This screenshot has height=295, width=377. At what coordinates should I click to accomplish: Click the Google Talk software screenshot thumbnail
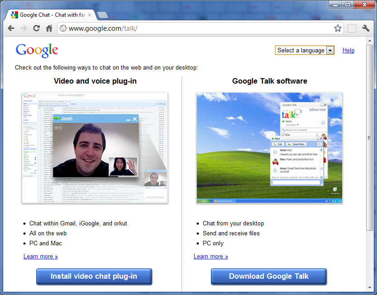click(x=269, y=148)
